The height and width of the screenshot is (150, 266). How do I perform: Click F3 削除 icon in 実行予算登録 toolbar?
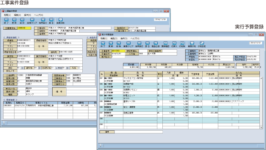pyautogui.click(x=119, y=44)
